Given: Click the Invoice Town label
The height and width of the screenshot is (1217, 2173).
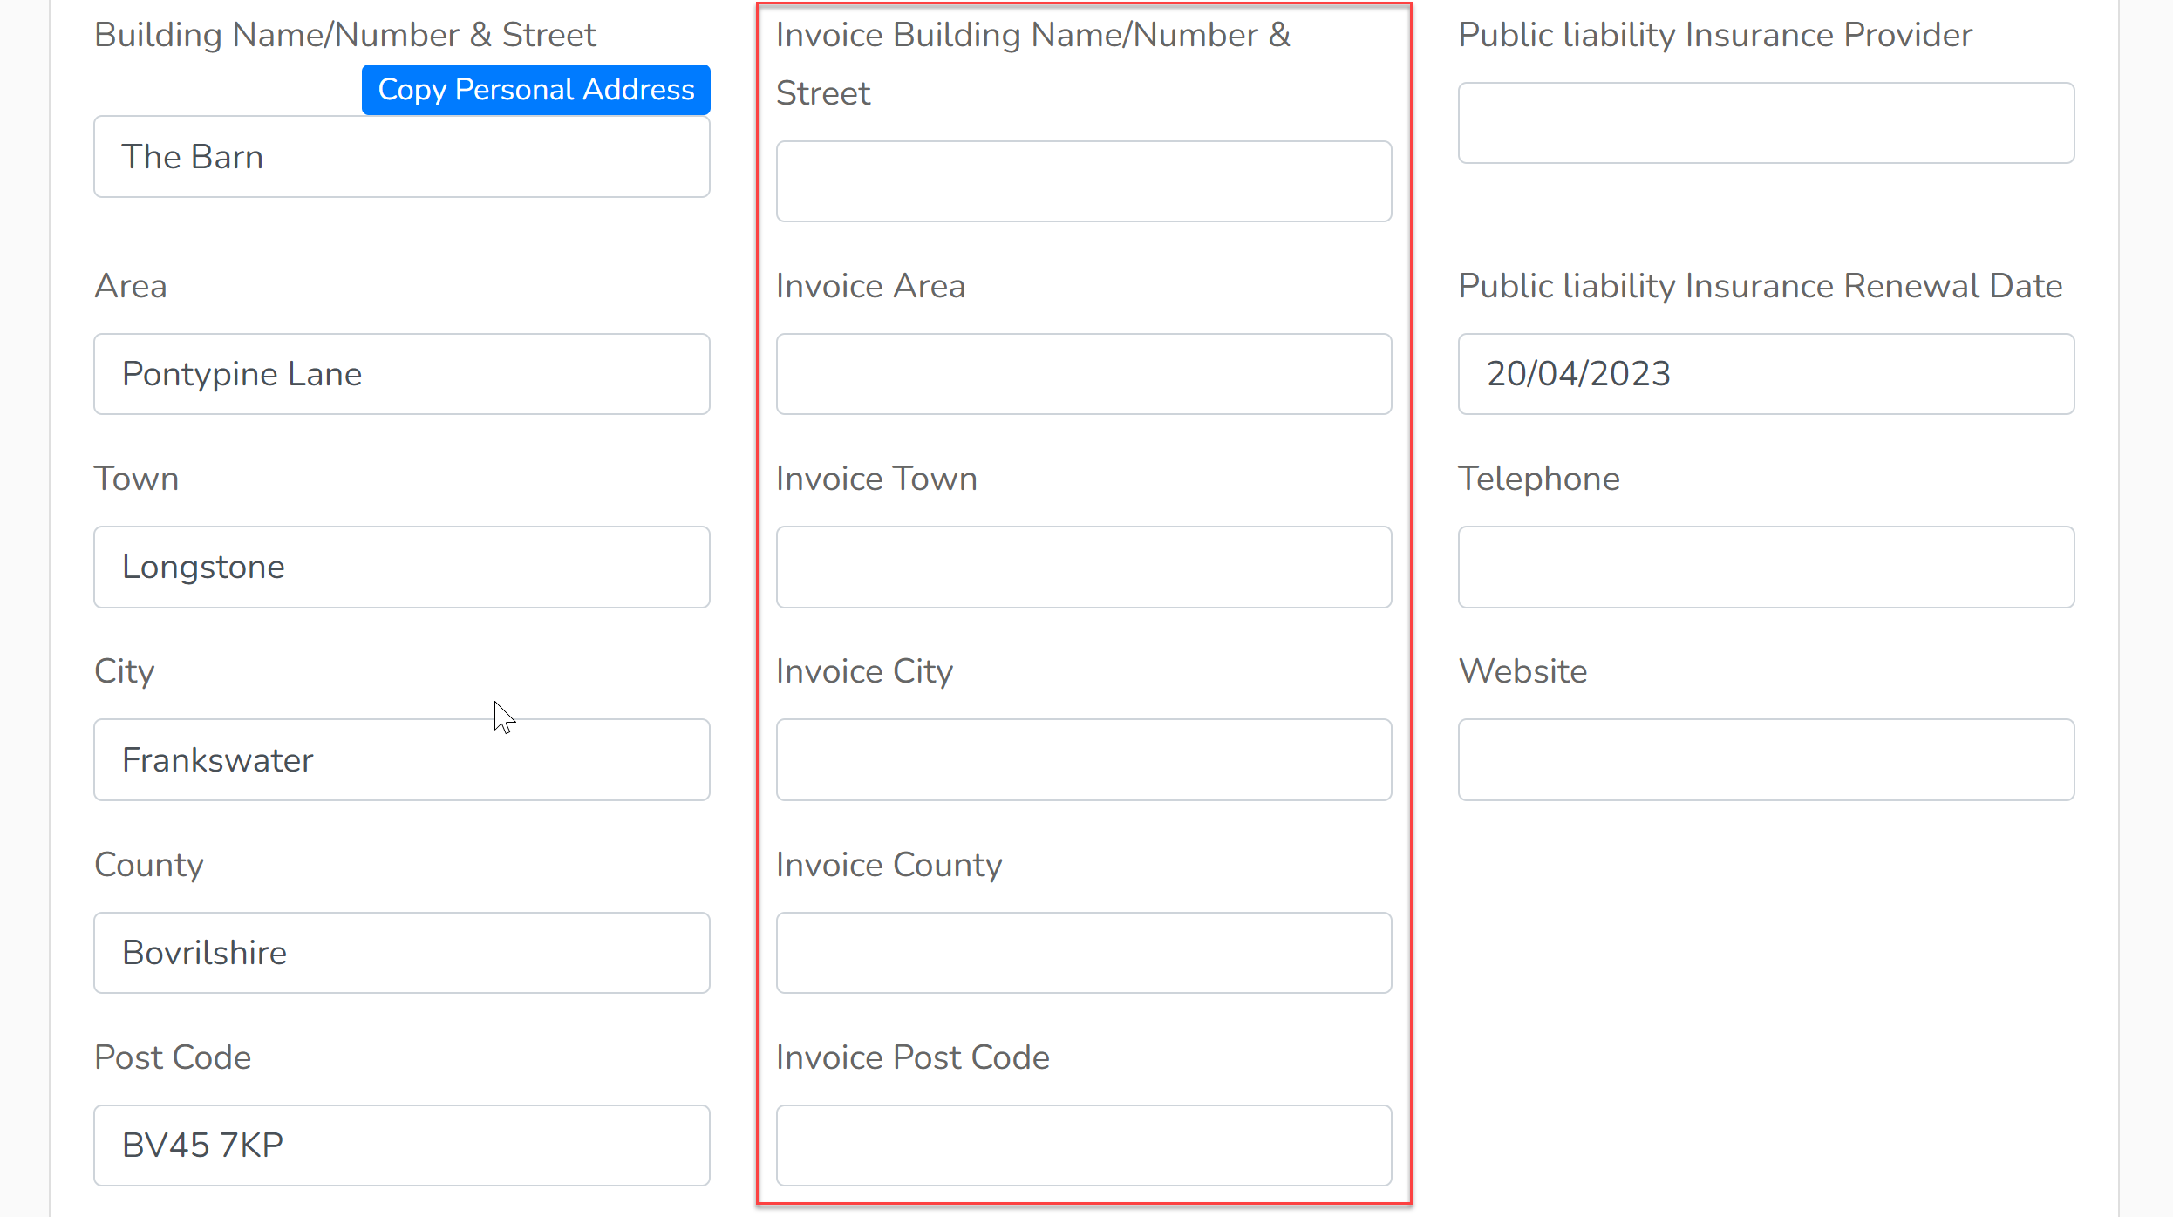Looking at the screenshot, I should 877,479.
